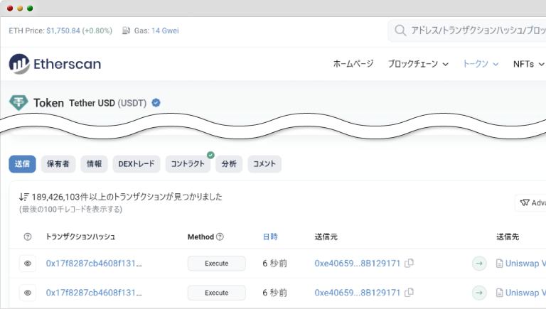Expand the ブロックチェーン dropdown menu

coord(418,64)
